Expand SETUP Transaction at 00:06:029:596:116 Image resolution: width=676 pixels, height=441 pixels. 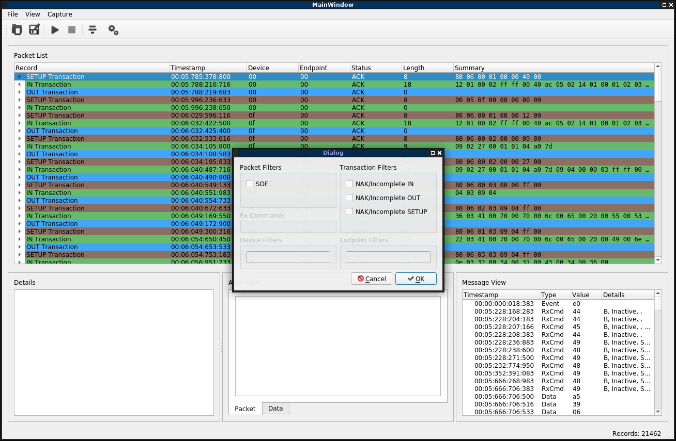(x=20, y=116)
